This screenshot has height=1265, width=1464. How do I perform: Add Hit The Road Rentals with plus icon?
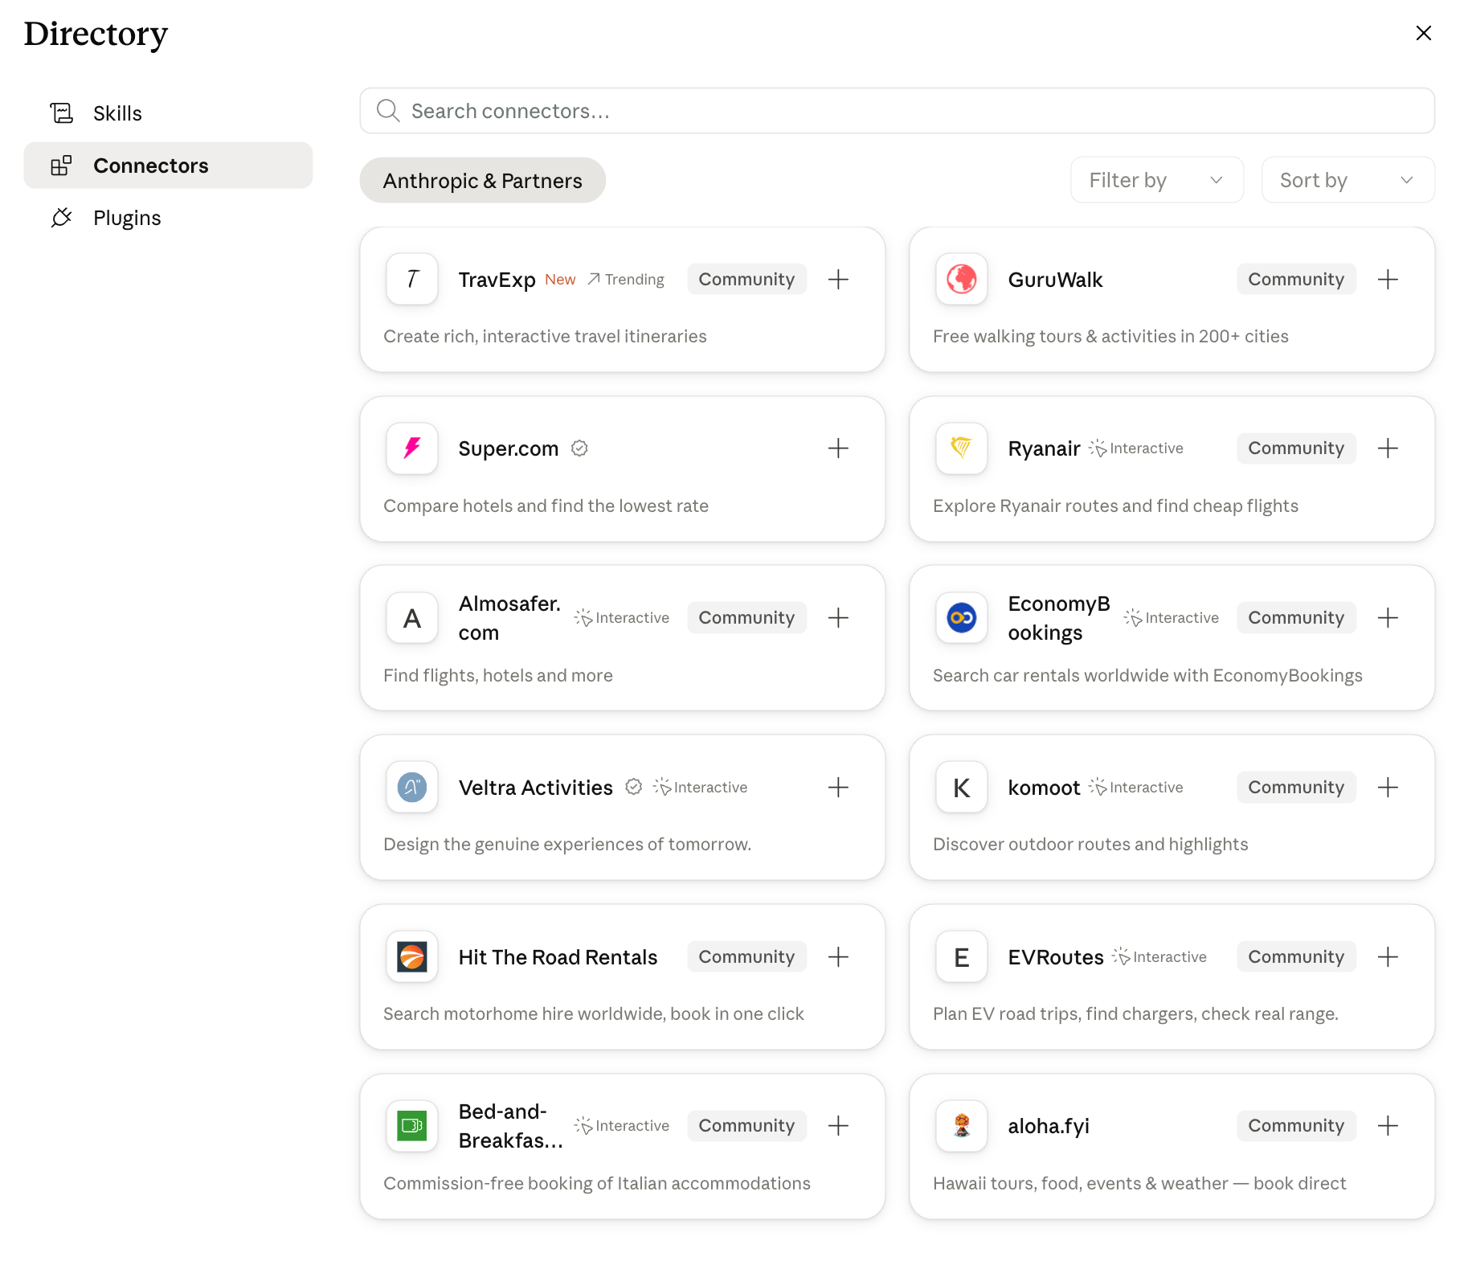click(838, 957)
